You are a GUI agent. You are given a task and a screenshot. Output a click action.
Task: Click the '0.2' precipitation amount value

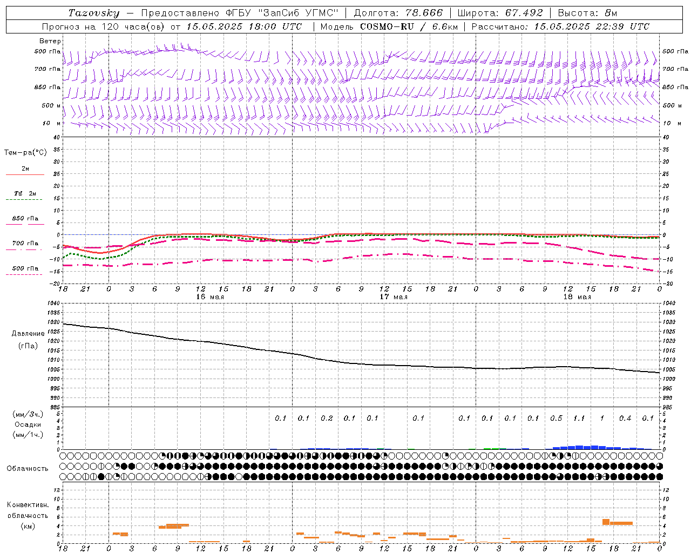pos(327,418)
